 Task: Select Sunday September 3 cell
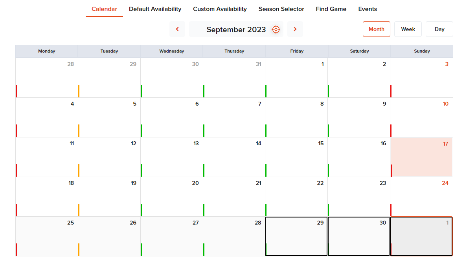point(422,78)
